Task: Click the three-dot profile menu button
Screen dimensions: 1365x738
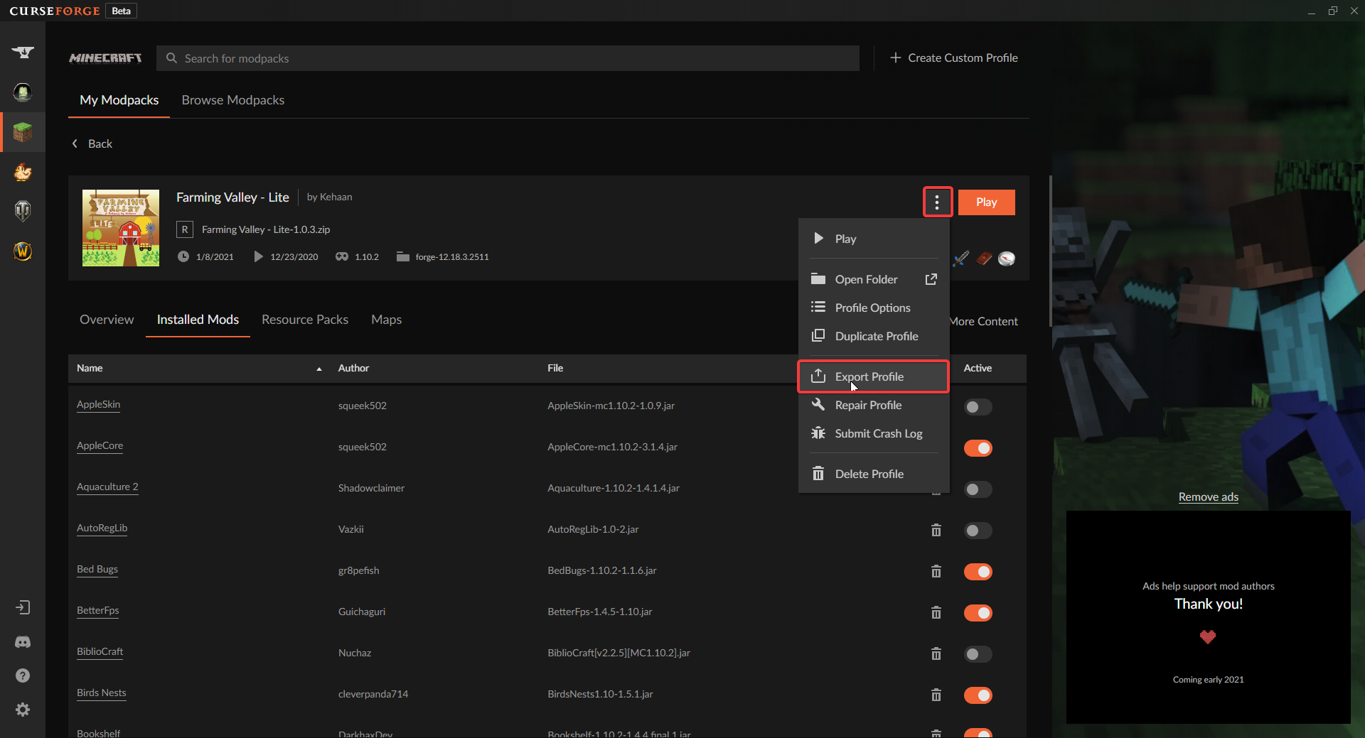Action: click(x=937, y=202)
